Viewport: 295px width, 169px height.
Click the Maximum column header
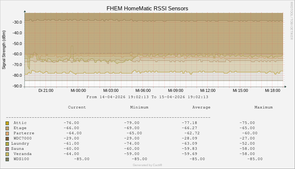[264, 107]
